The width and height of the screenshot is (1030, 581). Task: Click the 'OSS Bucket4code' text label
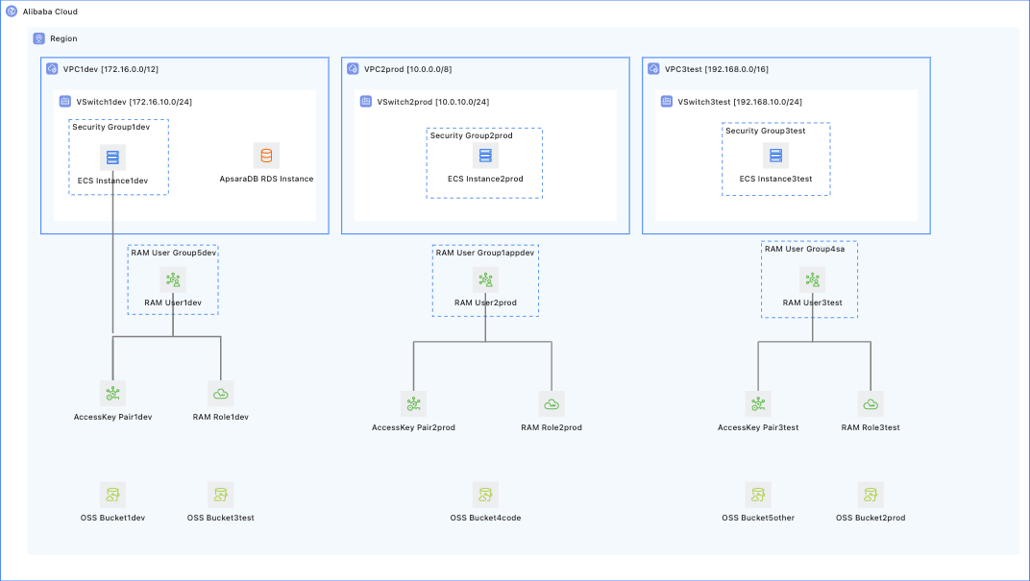pyautogui.click(x=485, y=518)
